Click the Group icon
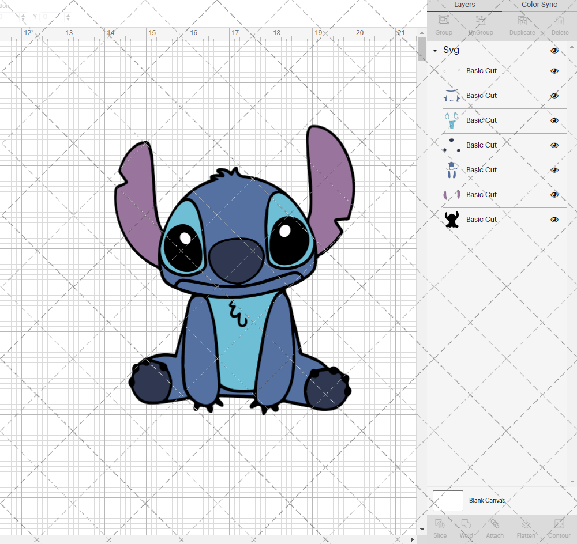 (443, 20)
